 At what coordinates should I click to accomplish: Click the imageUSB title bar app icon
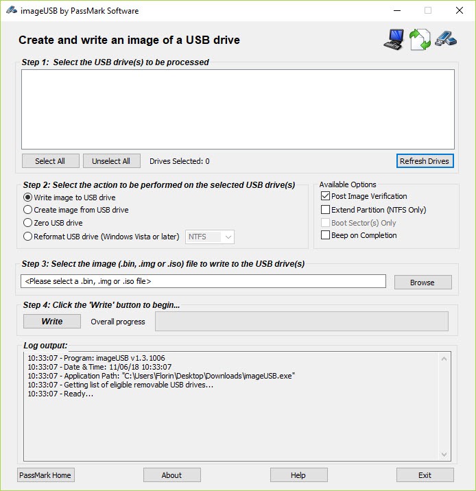point(11,10)
